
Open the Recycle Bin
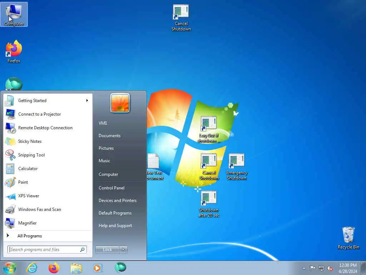tap(348, 238)
